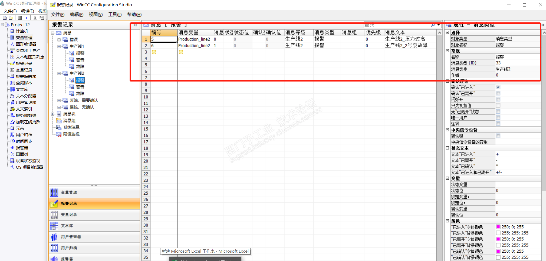Enable the 无"已离开"状态 checkbox
This screenshot has width=546, height=261.
[x=498, y=111]
